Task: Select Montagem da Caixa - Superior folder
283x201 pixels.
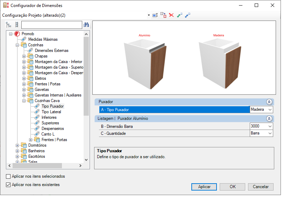Action: (x=59, y=67)
